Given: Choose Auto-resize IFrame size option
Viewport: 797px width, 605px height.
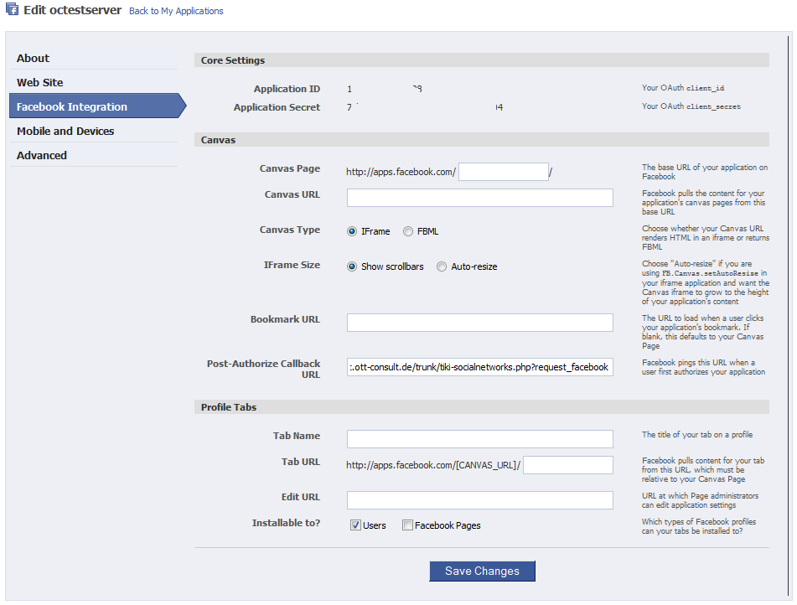Looking at the screenshot, I should click(x=442, y=266).
